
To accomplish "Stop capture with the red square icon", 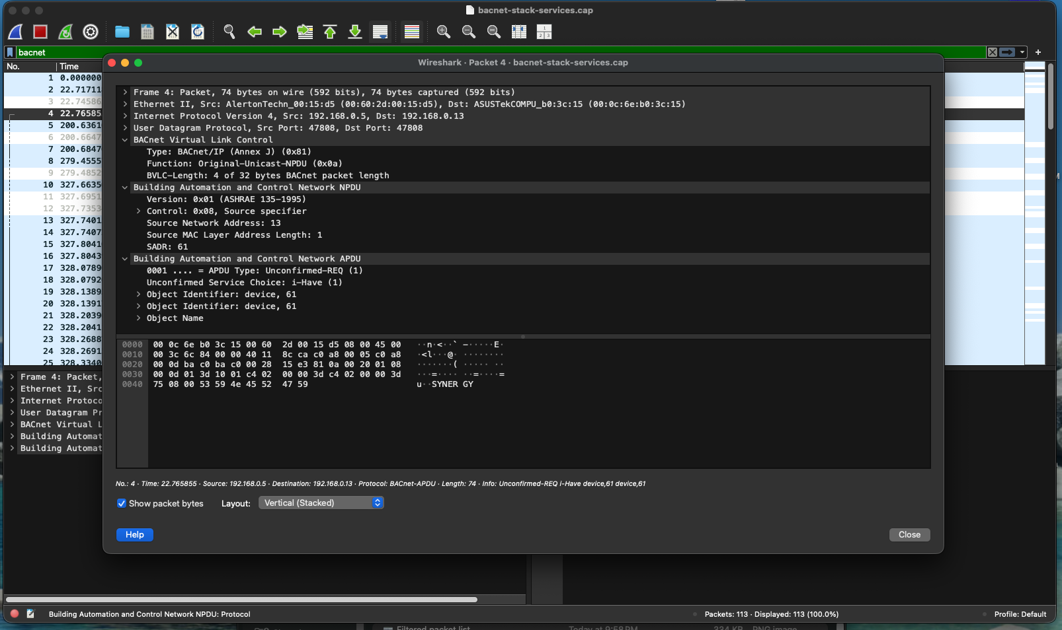I will tap(40, 32).
